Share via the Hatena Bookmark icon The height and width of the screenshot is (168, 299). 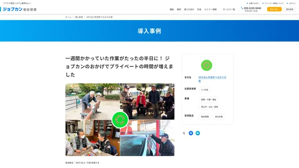click(198, 133)
